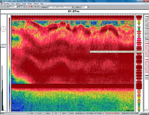Screen dimensions: 149x115
Task: Expand the Channel selection dropdown
Action: [x=72, y=7]
